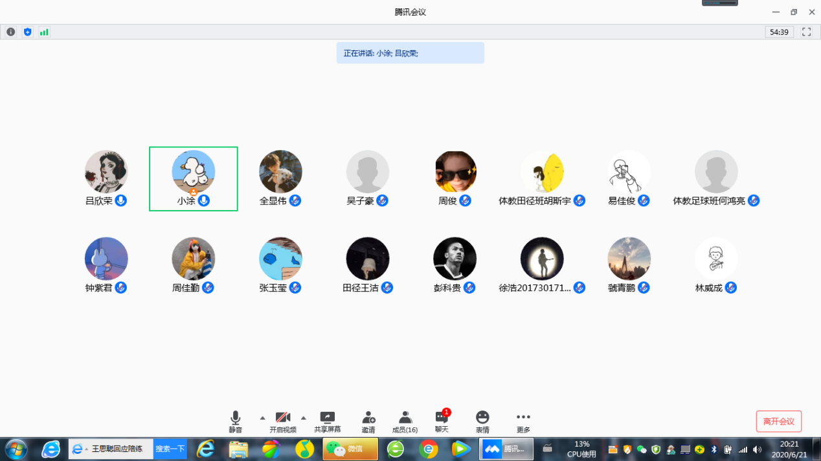Click the meeting timer 54:39
The image size is (821, 461).
point(778,32)
